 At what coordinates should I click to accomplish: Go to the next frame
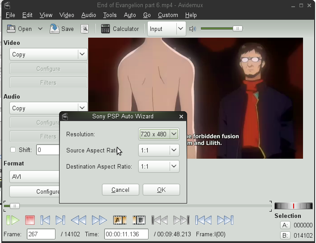(60, 220)
